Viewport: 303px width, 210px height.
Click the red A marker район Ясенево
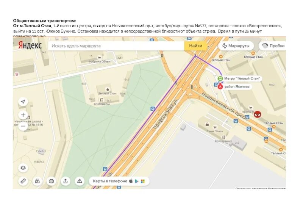220,87
